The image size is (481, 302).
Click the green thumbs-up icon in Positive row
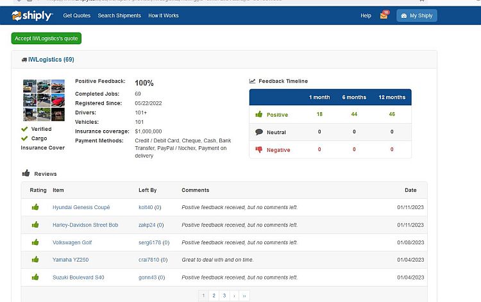pyautogui.click(x=259, y=114)
